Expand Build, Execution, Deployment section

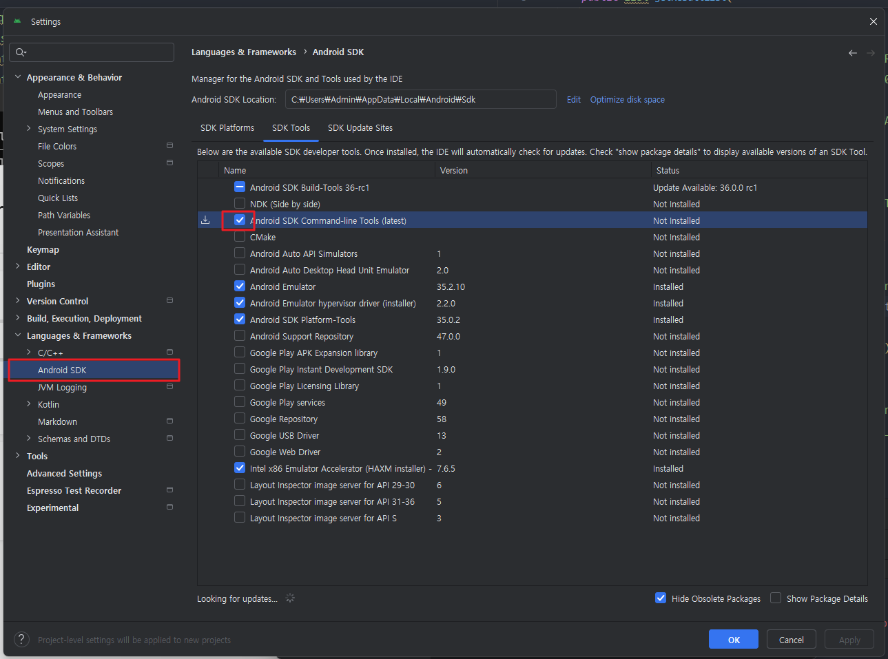(x=18, y=318)
